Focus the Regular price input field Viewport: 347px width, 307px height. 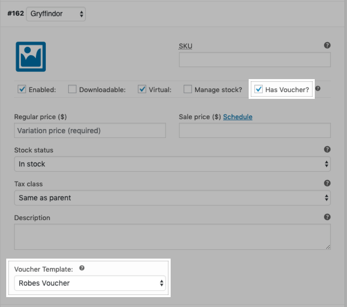point(90,131)
